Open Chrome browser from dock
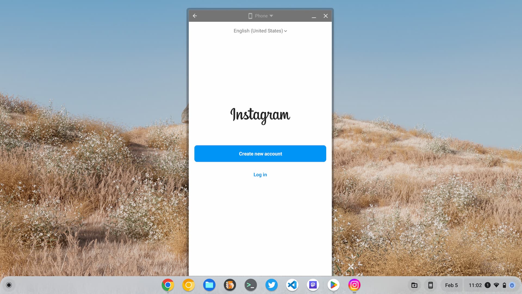Image resolution: width=522 pixels, height=294 pixels. coord(167,285)
